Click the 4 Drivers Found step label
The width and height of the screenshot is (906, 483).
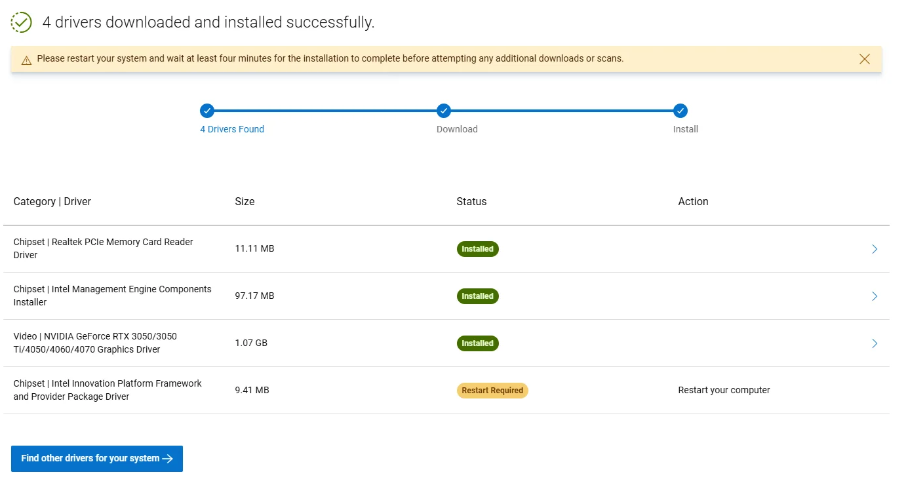(x=232, y=129)
